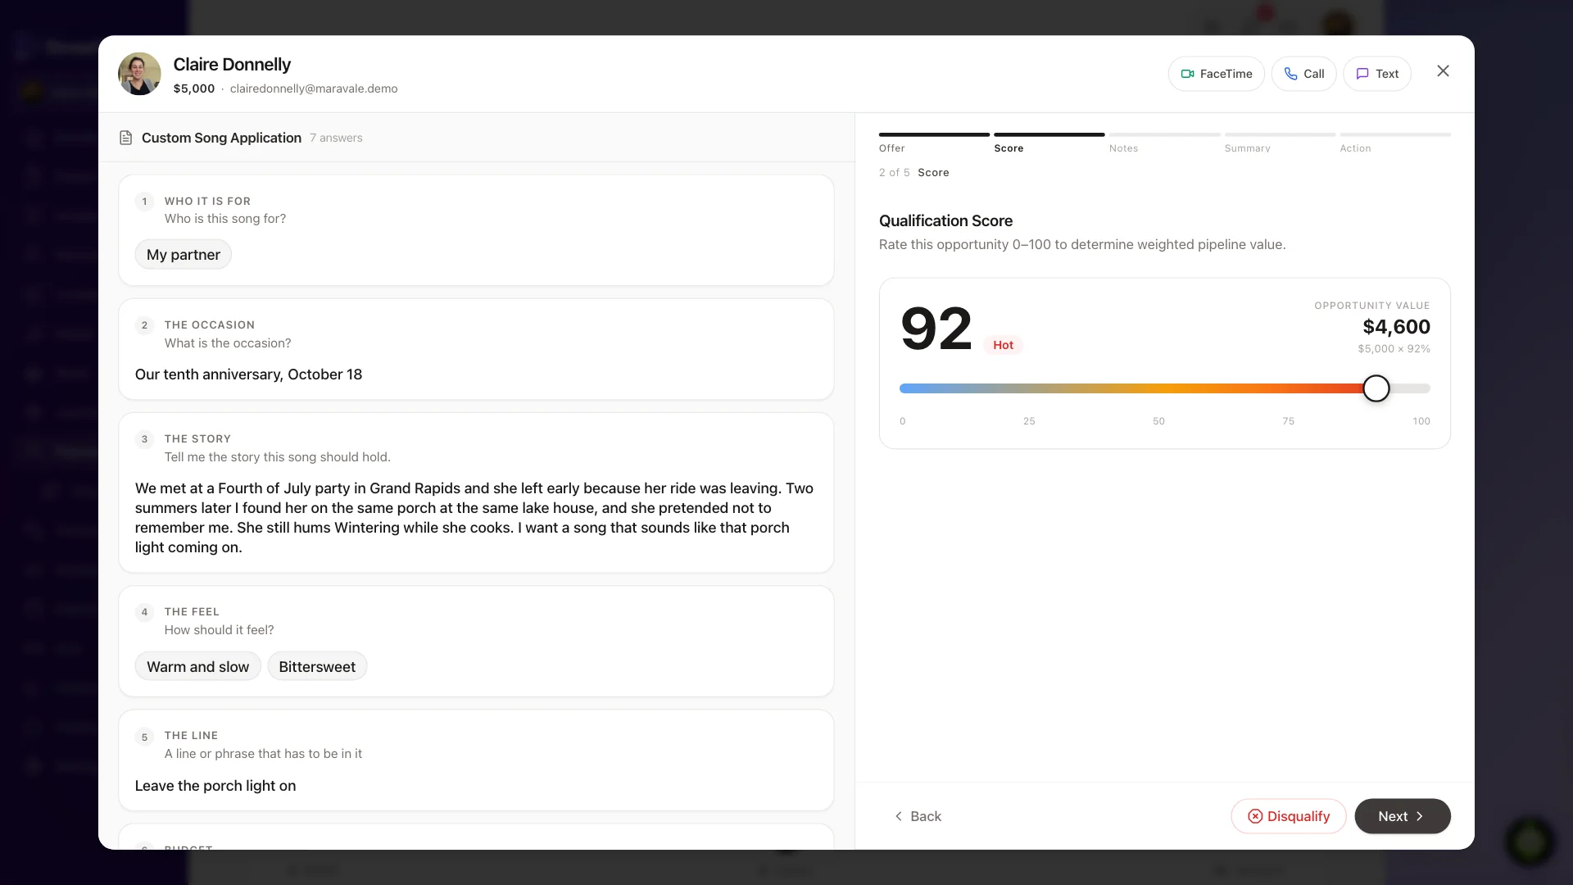Click the $4,600 opportunity value

pos(1396,327)
